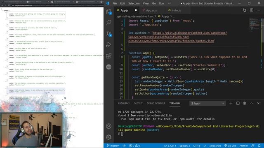Image resolution: width=264 pixels, height=148 pixels.
Task: Open notifications bell in status bar
Action: pyautogui.click(x=259, y=146)
